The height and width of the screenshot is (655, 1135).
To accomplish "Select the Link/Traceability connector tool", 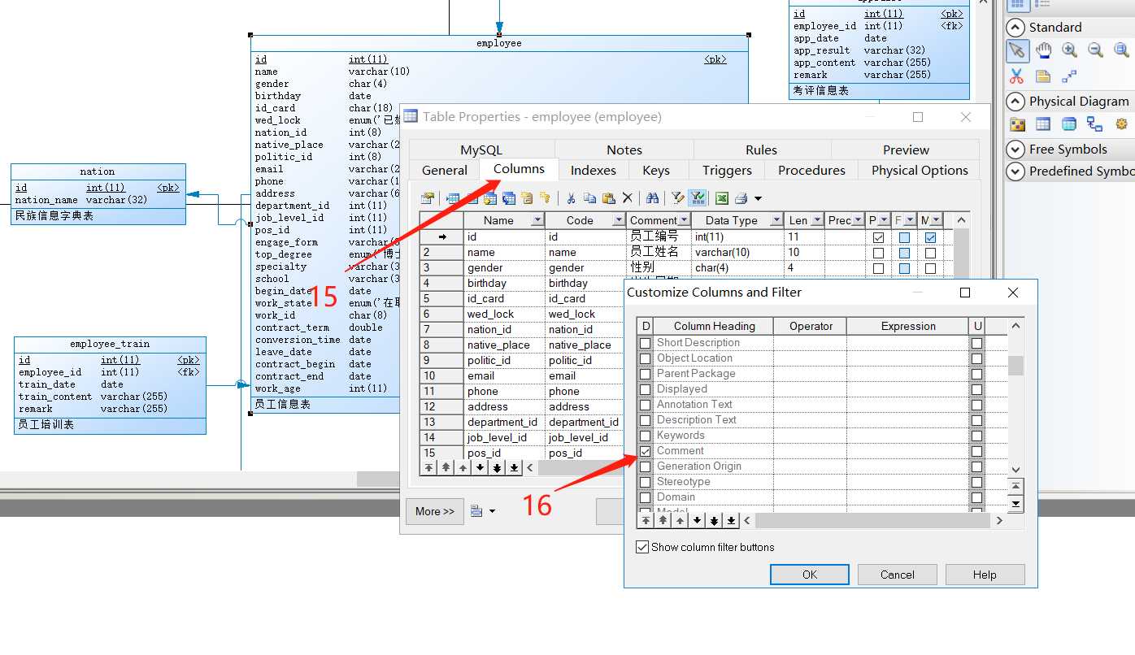I will point(1069,76).
